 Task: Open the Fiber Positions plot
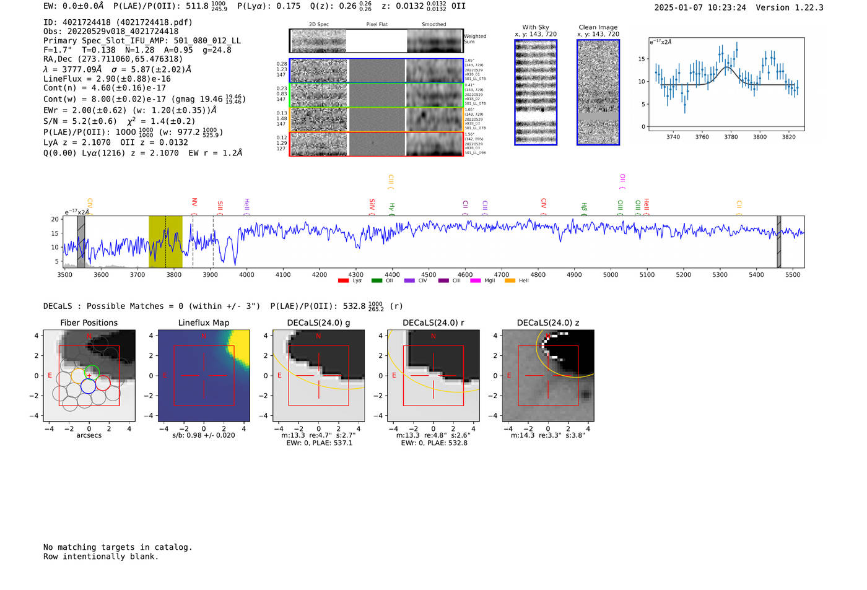point(89,375)
